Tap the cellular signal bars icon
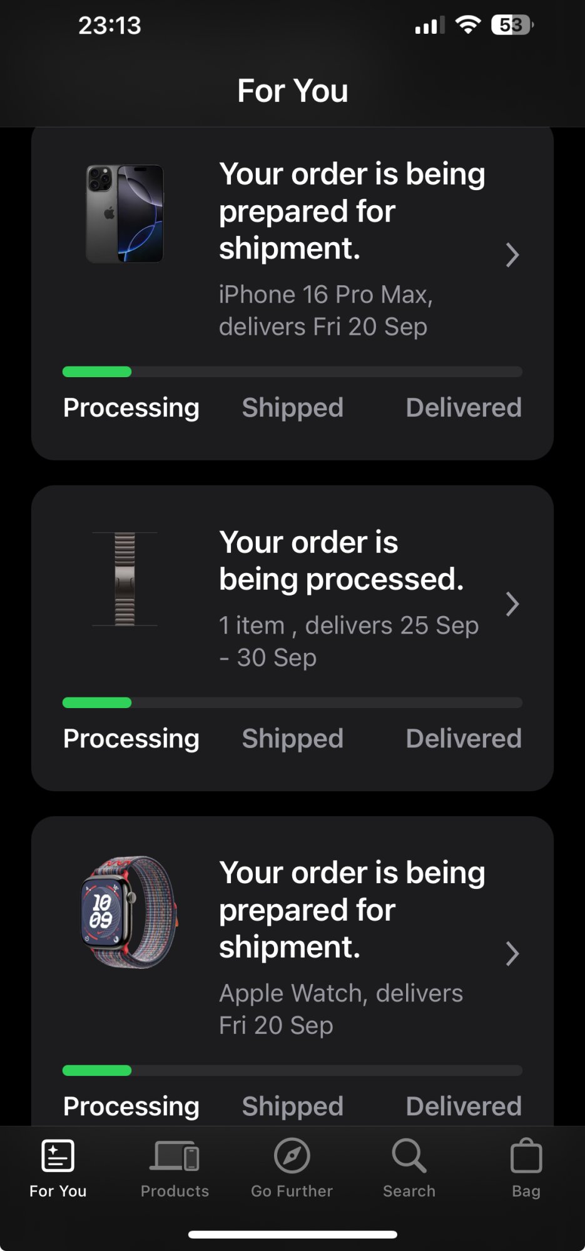Image resolution: width=585 pixels, height=1251 pixels. [x=430, y=25]
